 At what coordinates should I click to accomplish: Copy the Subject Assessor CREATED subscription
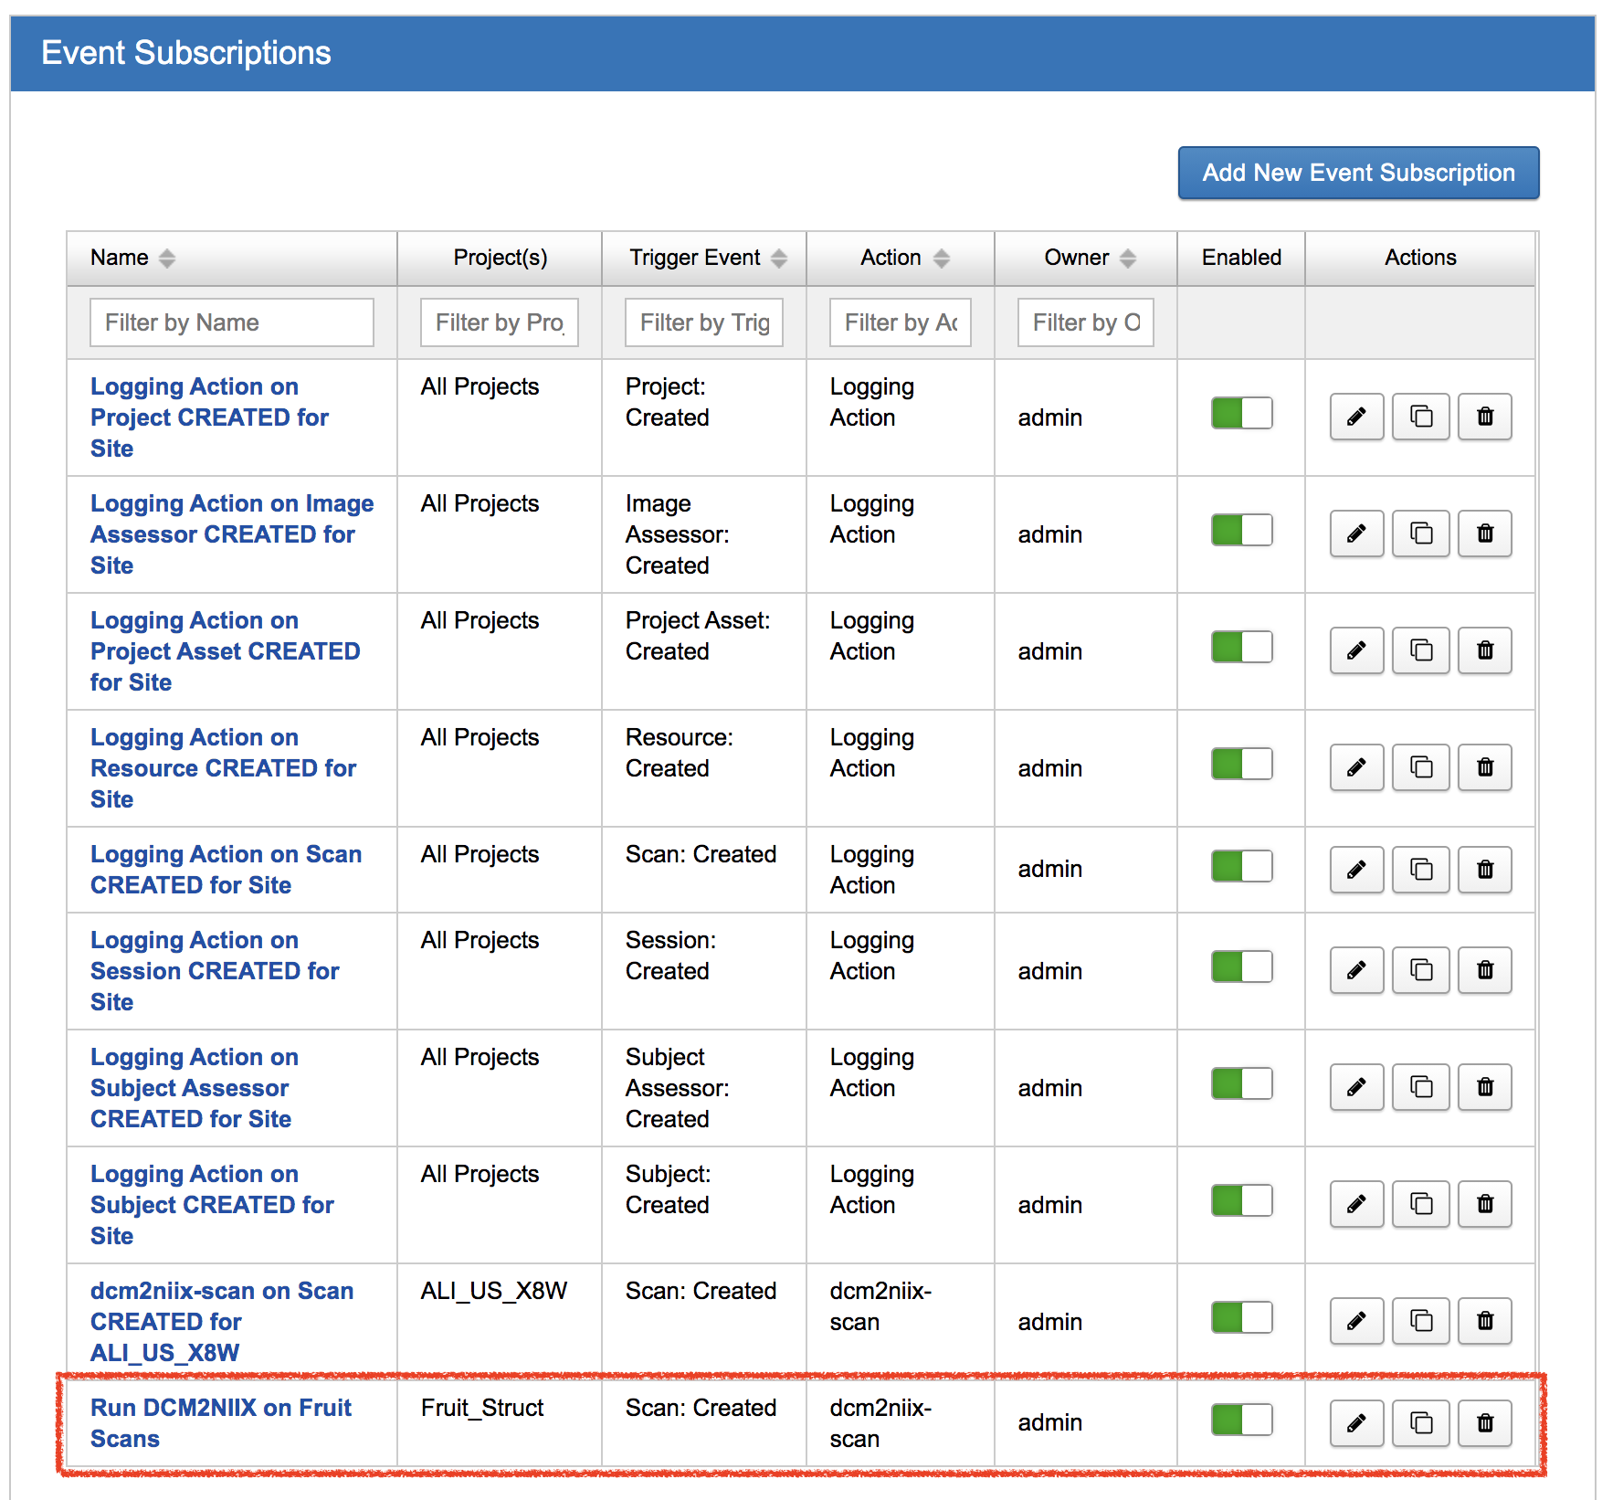pos(1420,1086)
